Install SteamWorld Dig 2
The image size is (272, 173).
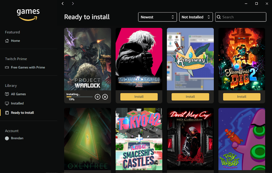pos(242,97)
